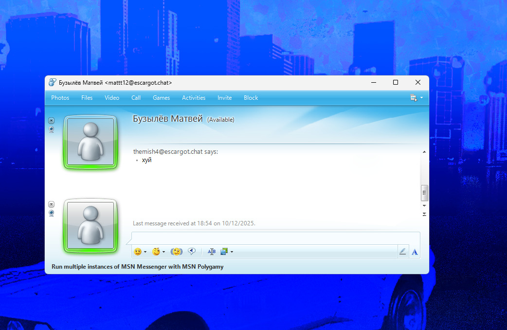This screenshot has height=330, width=507.
Task: Change the text font
Action: 212,251
